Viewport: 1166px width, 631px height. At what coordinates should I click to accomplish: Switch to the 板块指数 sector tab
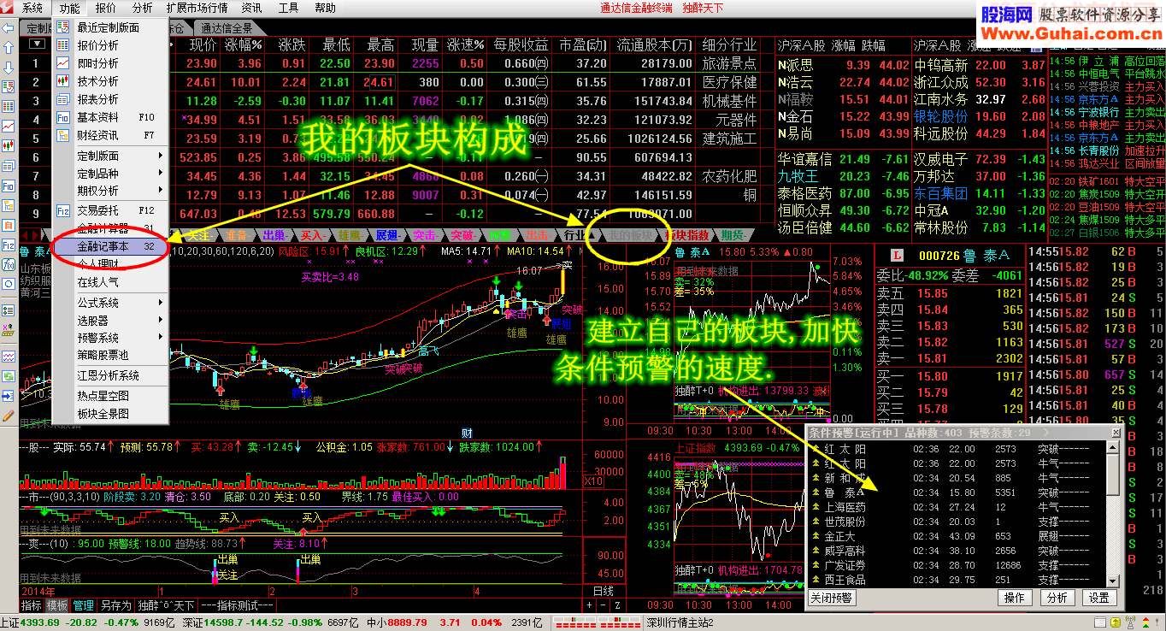[x=688, y=235]
